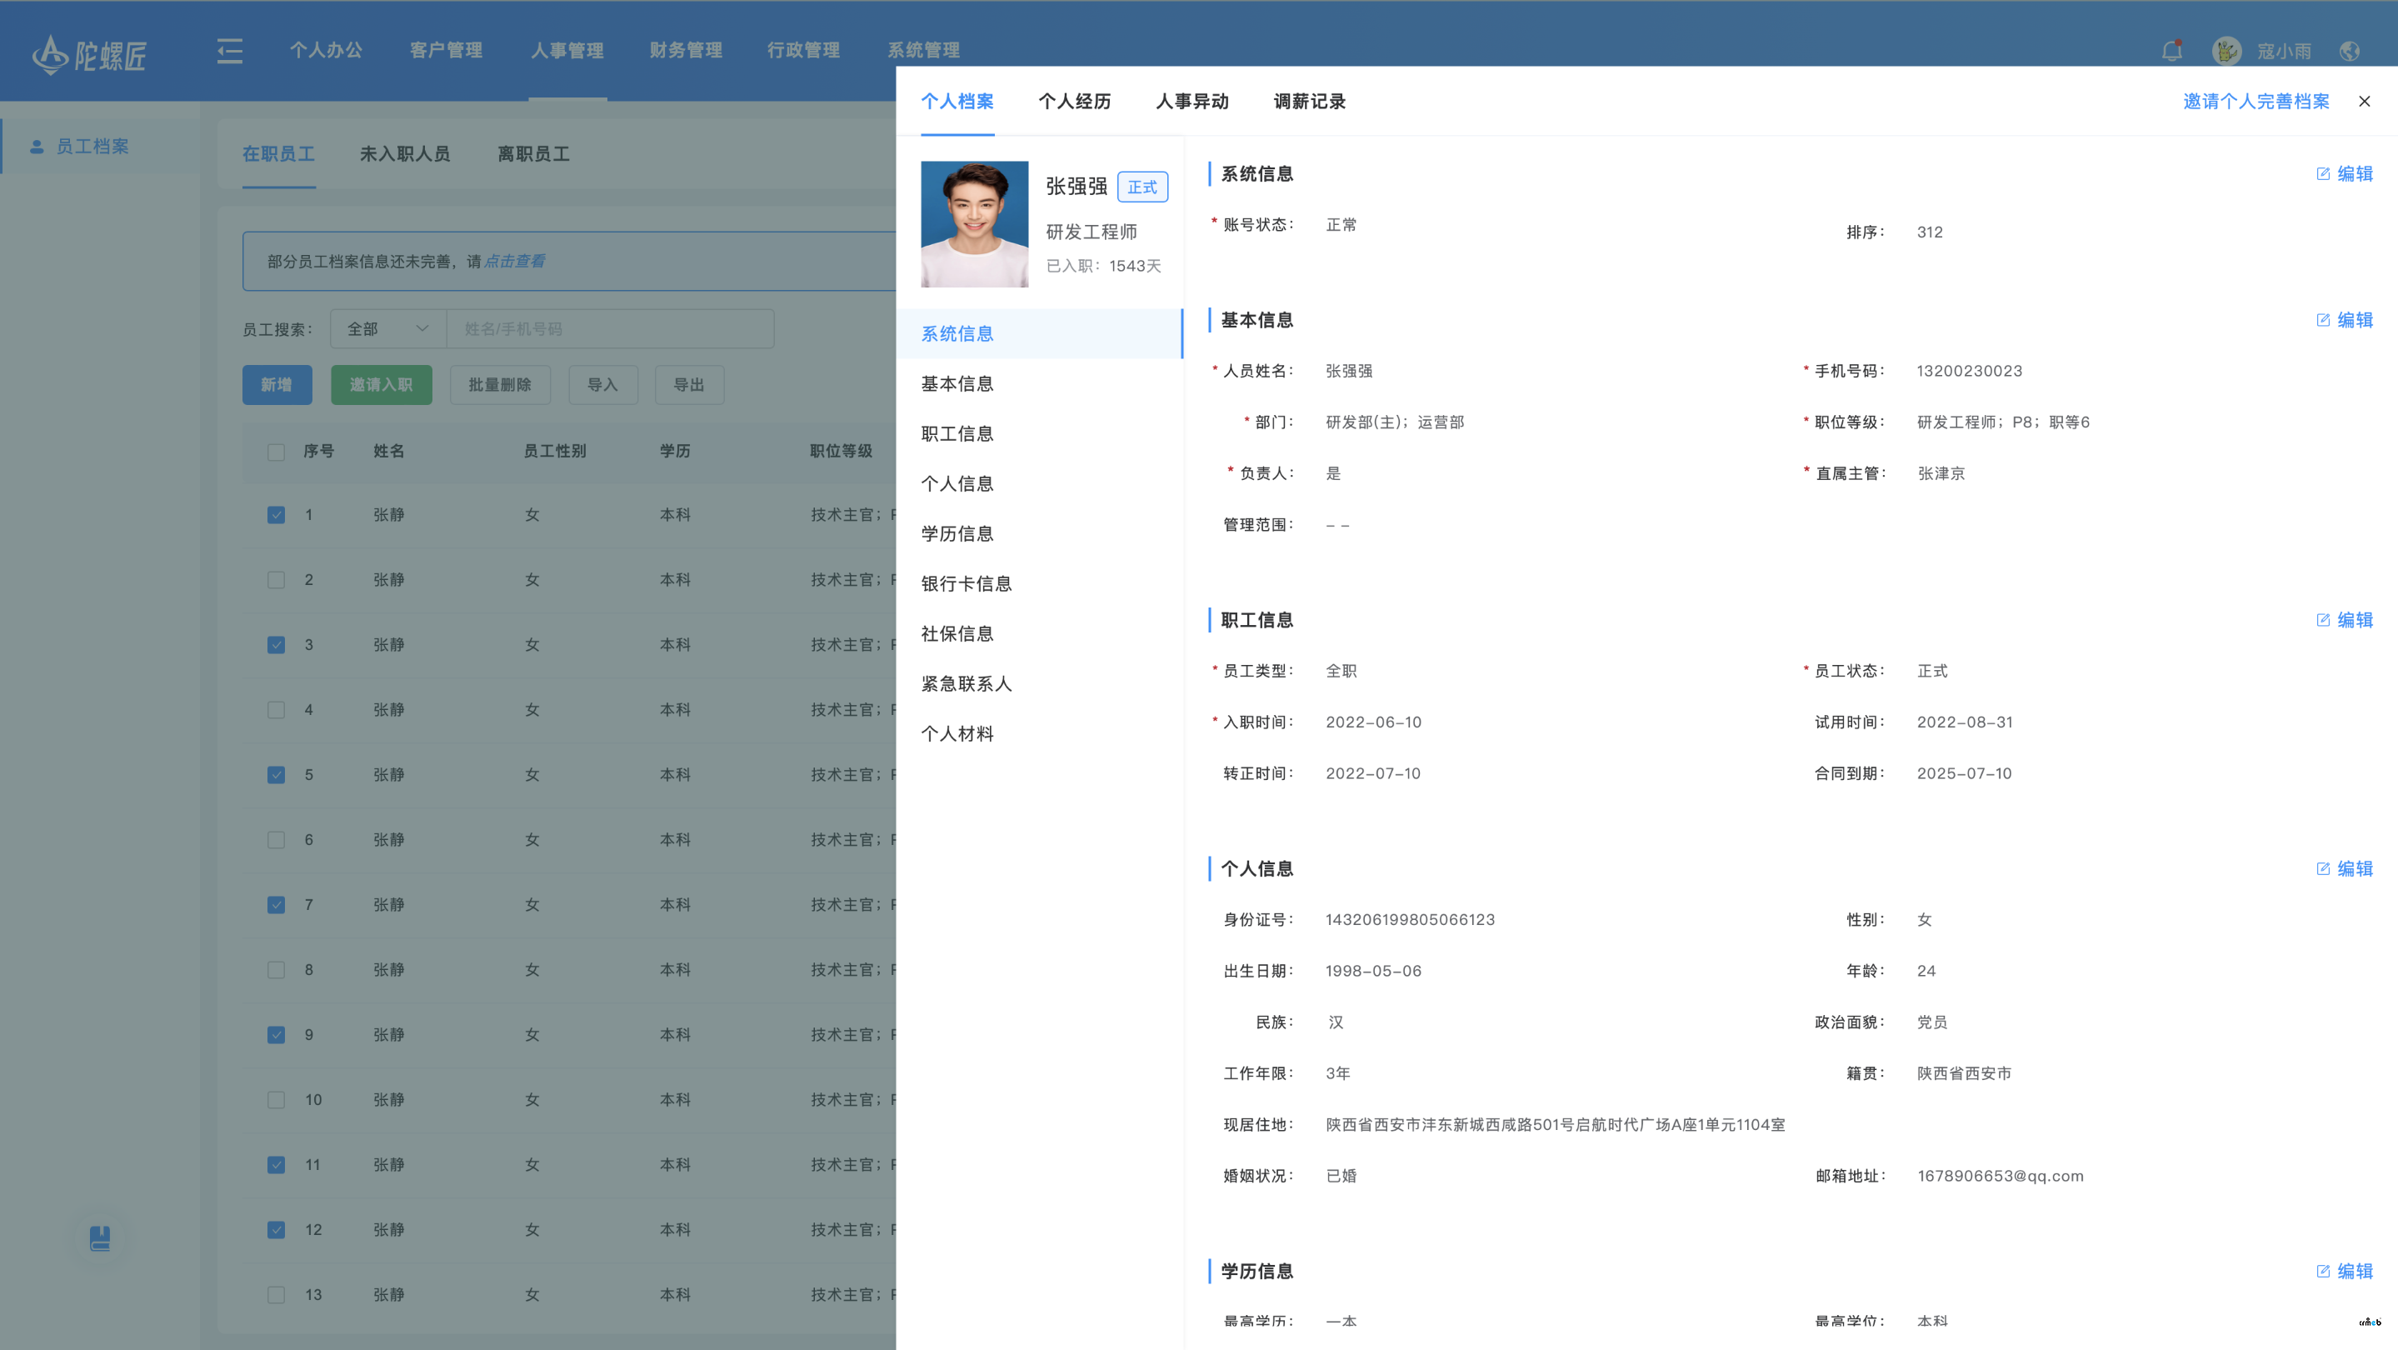The height and width of the screenshot is (1350, 2398).
Task: Uncheck row 5 checkbox
Action: pos(276,775)
